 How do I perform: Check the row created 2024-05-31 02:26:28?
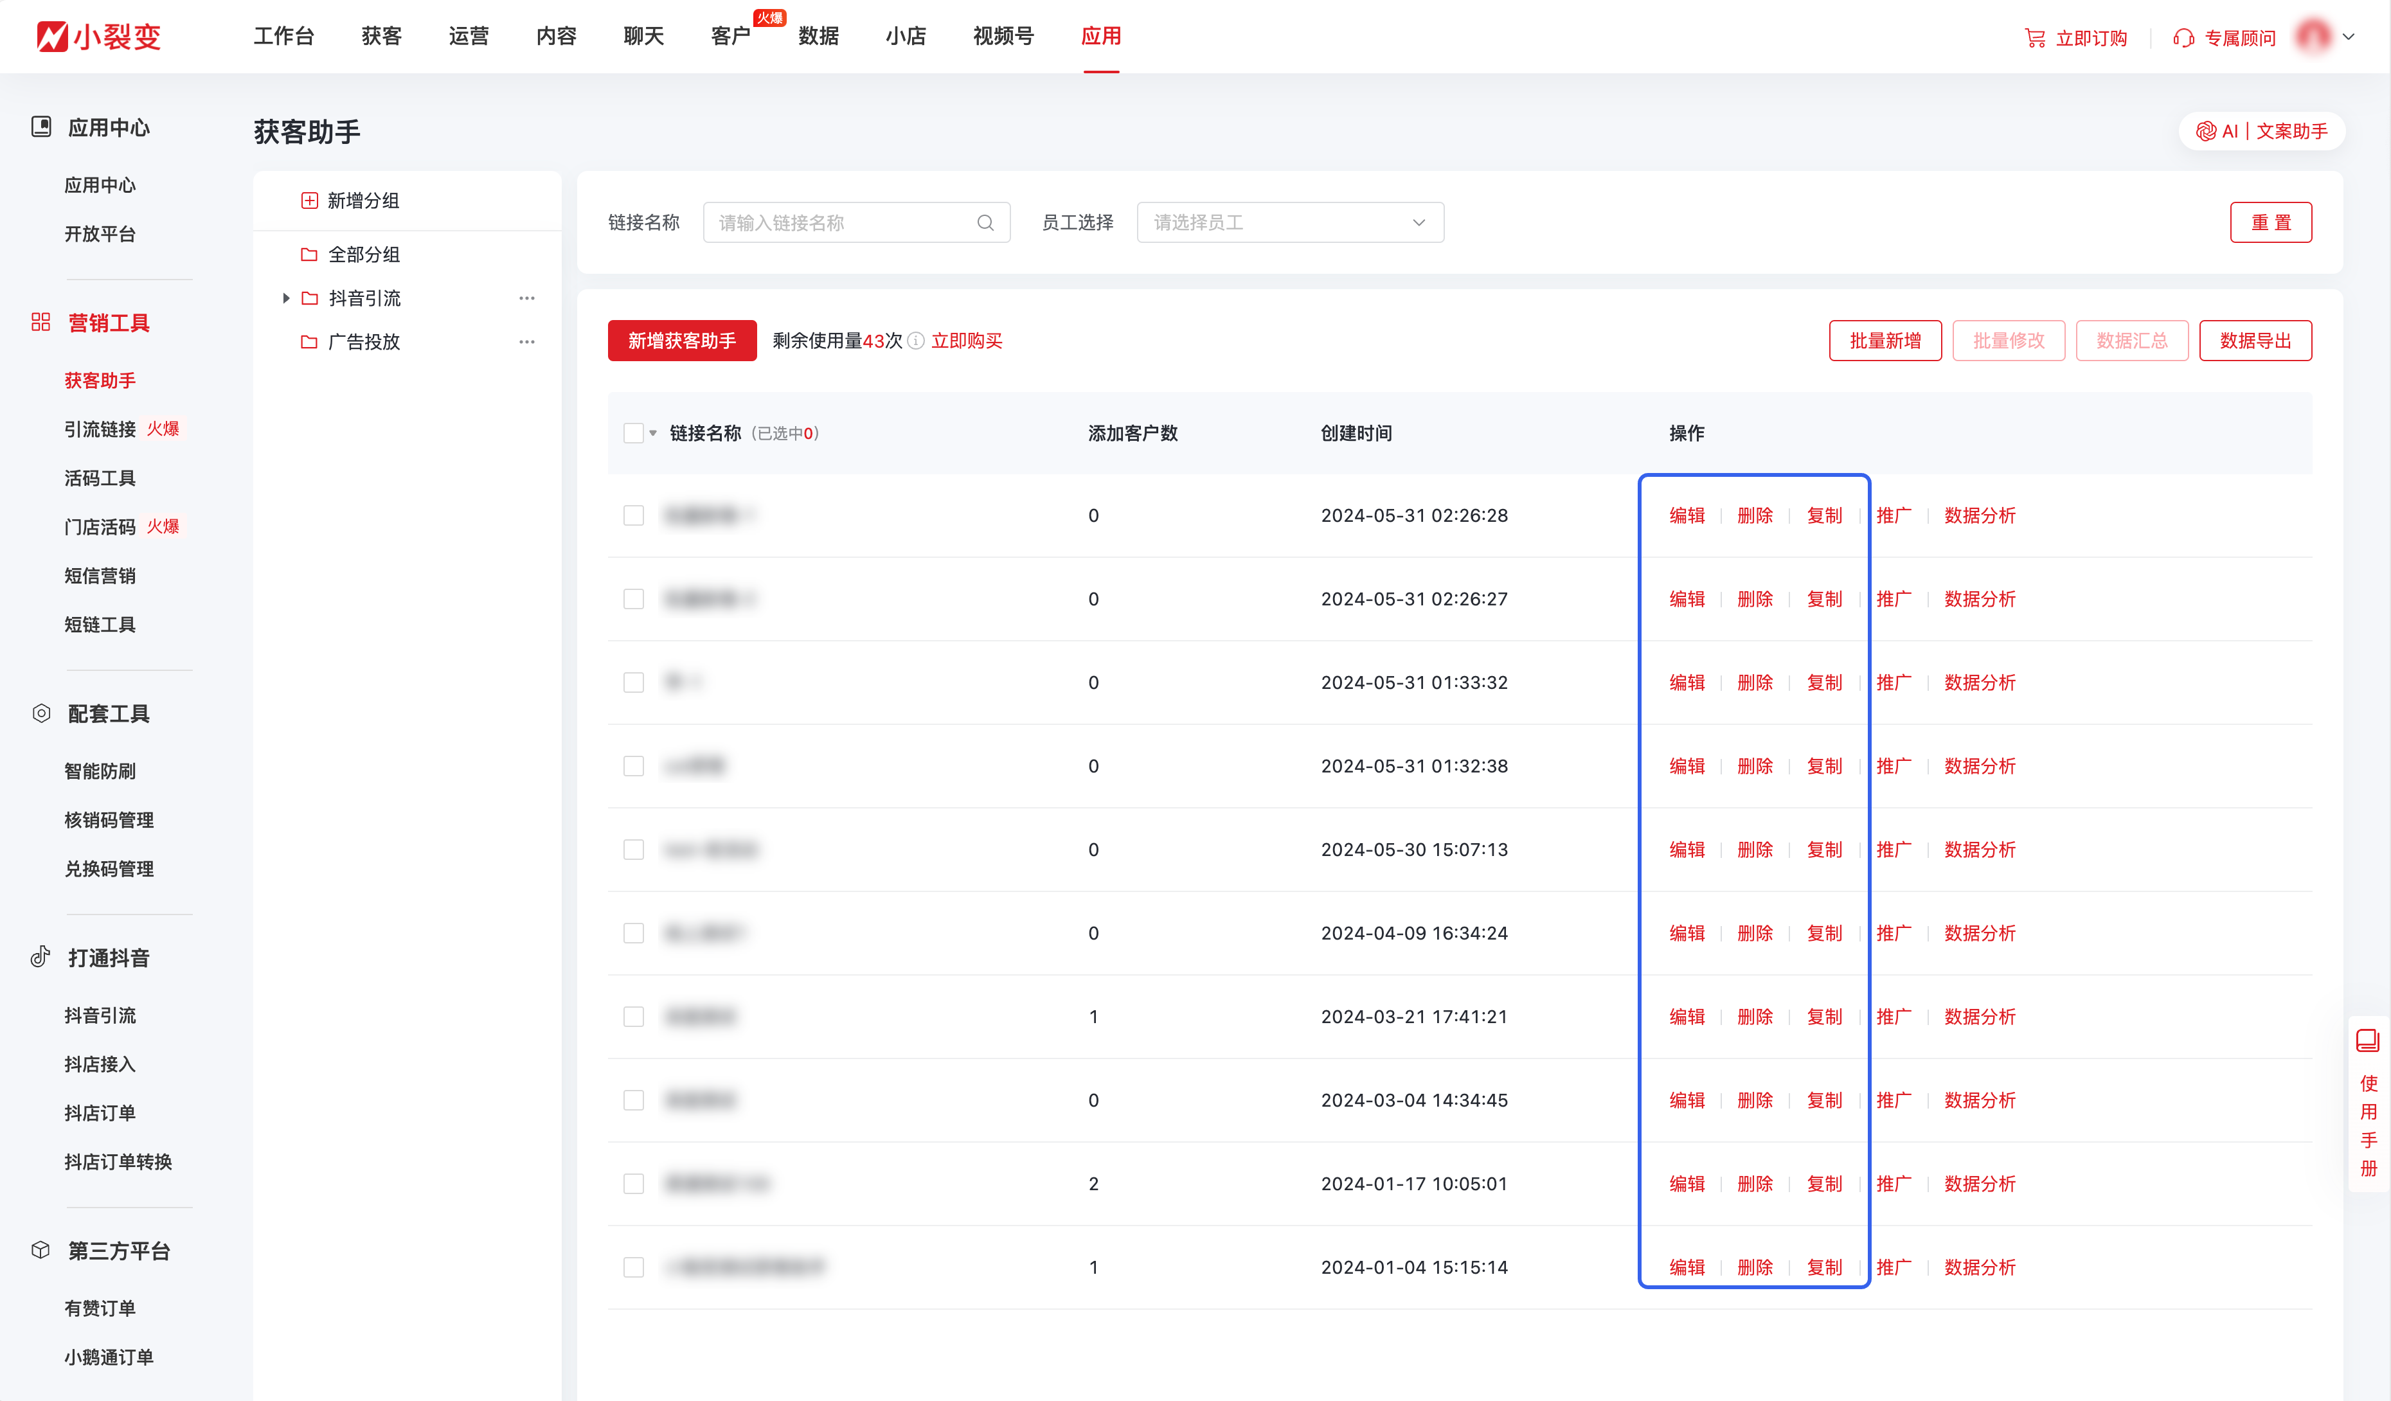tap(633, 515)
